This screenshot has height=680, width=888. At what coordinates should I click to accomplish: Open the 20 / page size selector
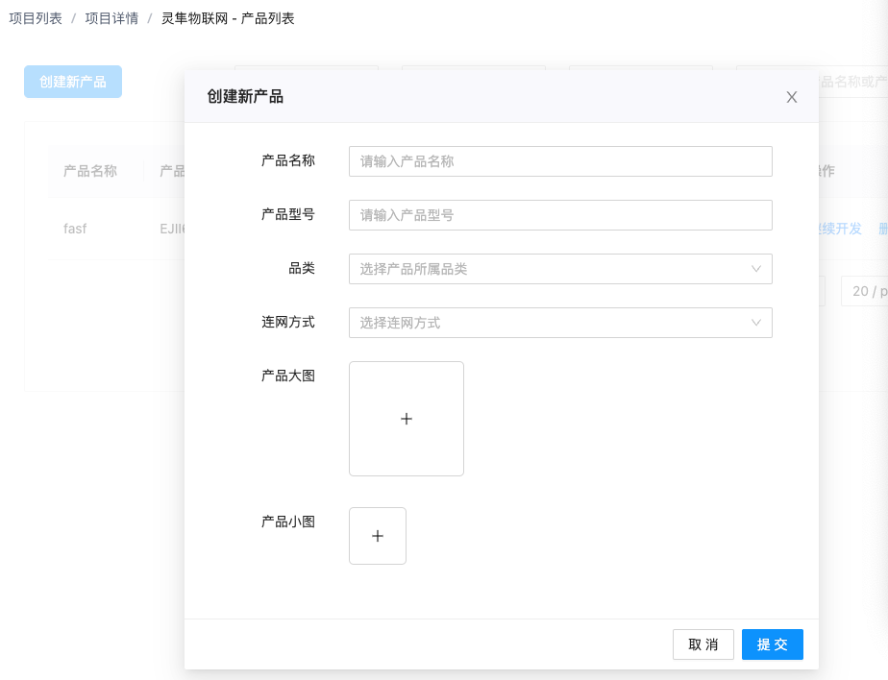tap(865, 291)
